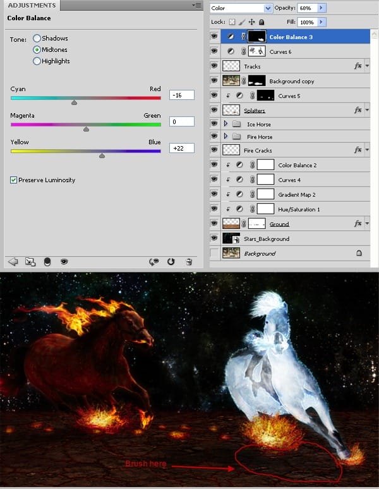Click the Magenta-Green value field
The height and width of the screenshot is (489, 379).
[182, 121]
